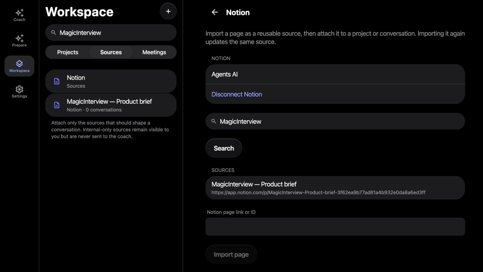Open the Coach section in sidebar
This screenshot has width=483, height=272.
19,15
